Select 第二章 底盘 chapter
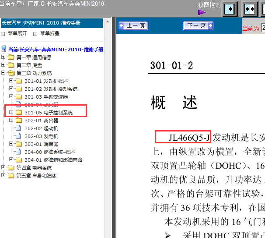The image size is (265, 238). coord(29,65)
